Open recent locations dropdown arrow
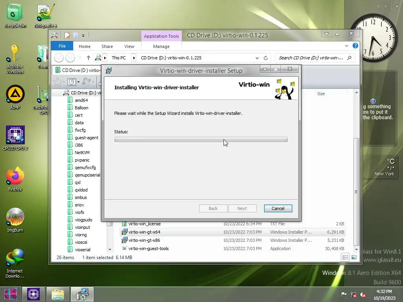This screenshot has height=302, width=403. [x=79, y=58]
